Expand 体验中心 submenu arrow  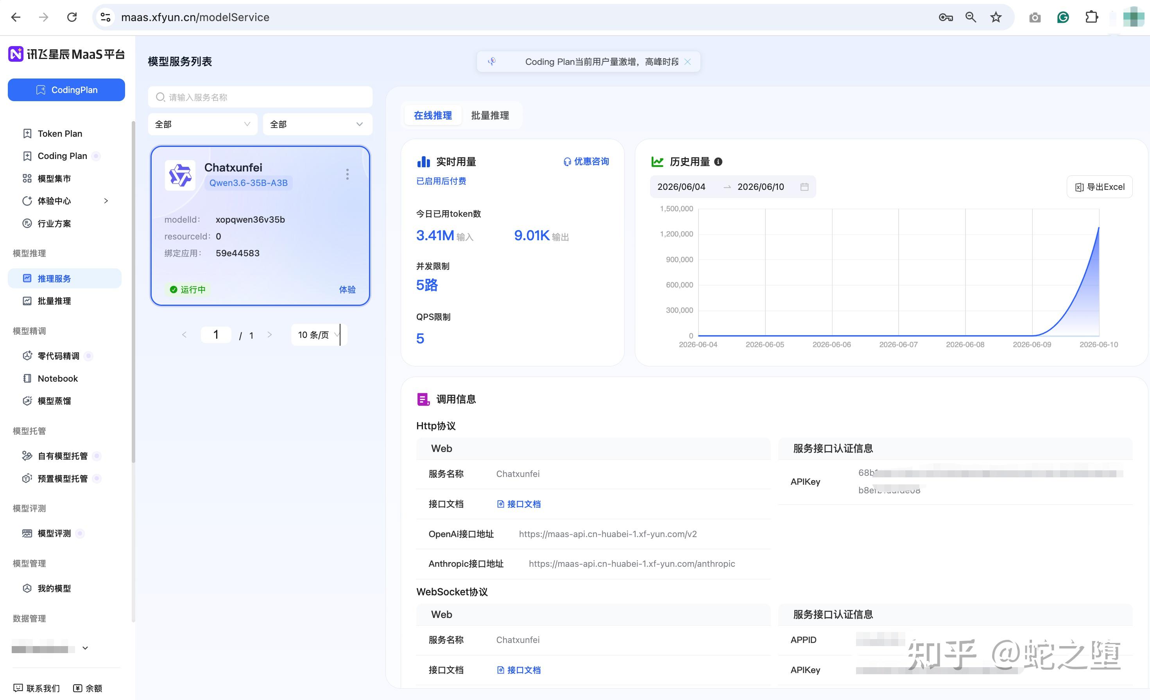tap(106, 200)
